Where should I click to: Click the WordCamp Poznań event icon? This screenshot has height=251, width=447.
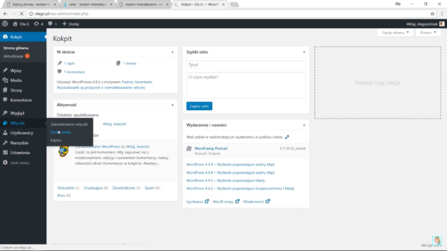(189, 149)
